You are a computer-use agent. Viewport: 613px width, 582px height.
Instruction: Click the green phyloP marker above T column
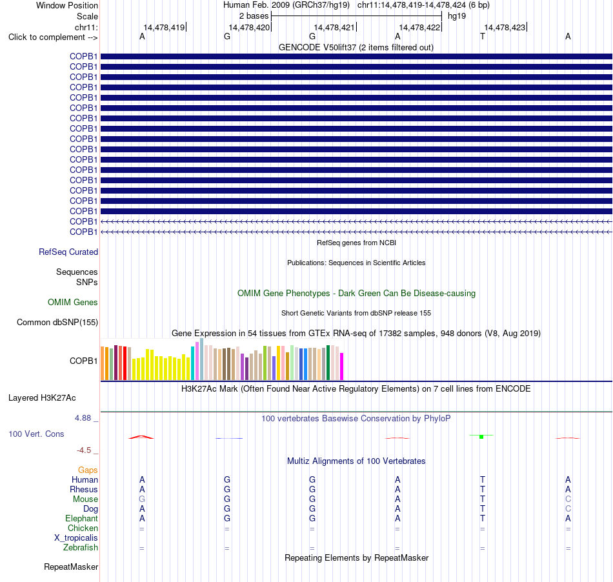[481, 437]
